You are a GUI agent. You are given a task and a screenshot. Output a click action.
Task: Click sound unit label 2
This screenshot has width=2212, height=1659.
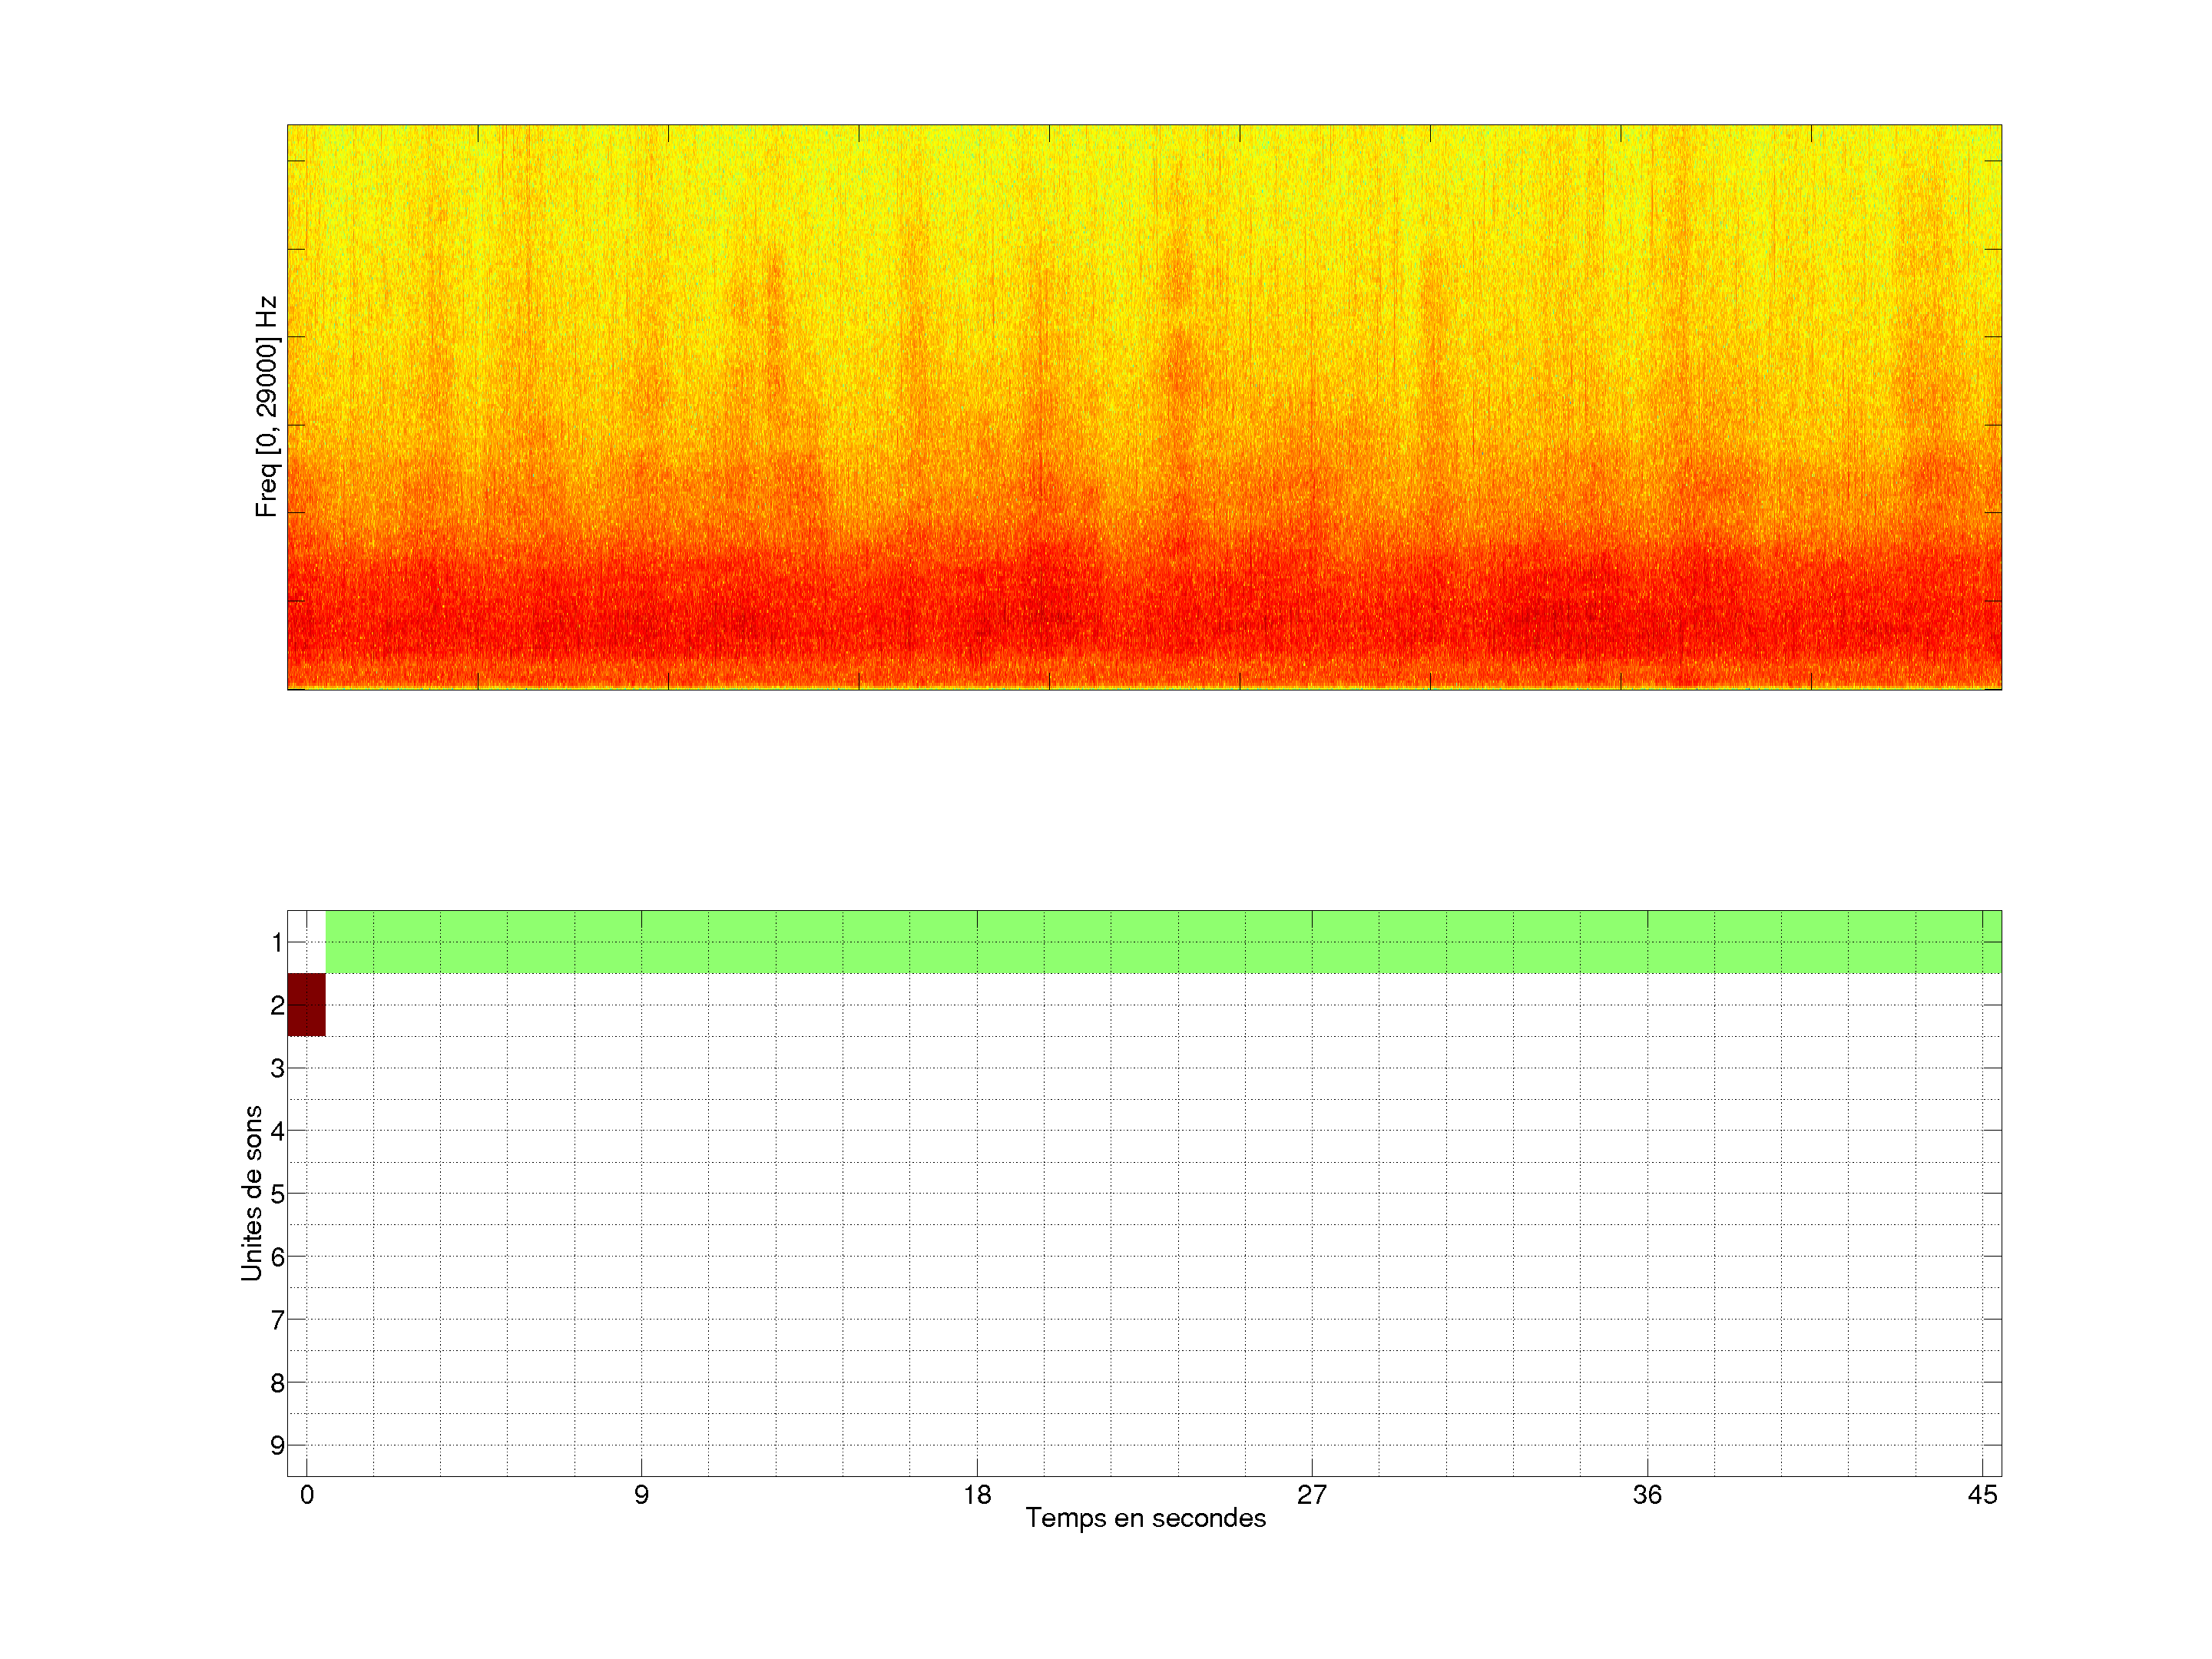[277, 1005]
